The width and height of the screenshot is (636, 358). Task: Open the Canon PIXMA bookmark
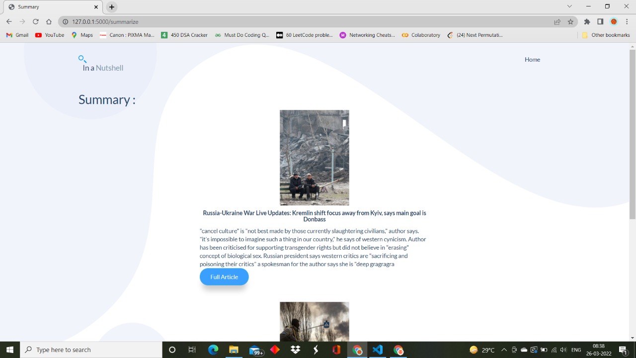pyautogui.click(x=127, y=35)
